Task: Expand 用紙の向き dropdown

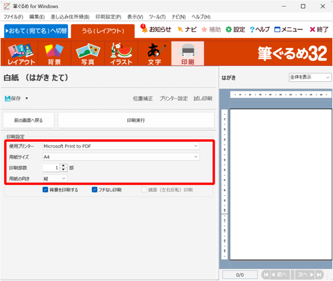Action: pos(64,178)
